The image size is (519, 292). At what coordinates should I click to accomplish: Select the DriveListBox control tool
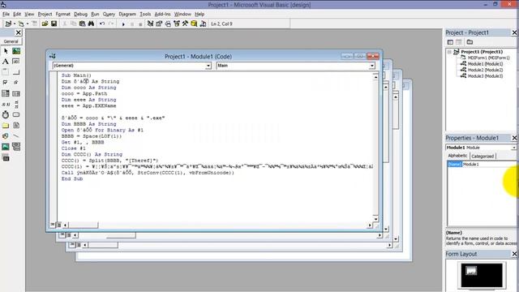(16, 114)
